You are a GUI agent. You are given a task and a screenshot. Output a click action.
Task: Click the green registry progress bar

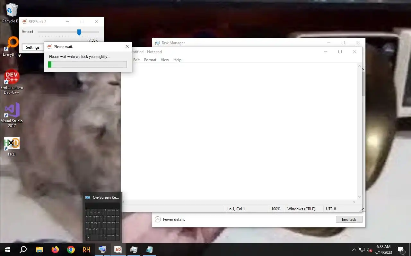point(87,65)
